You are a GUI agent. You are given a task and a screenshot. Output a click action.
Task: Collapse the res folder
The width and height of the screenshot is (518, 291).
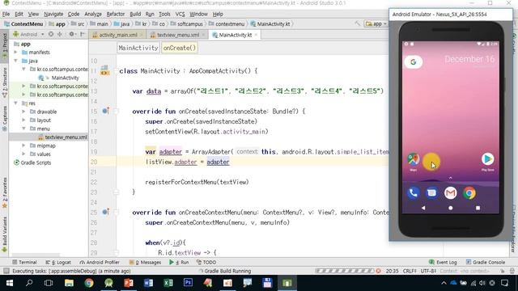(15, 103)
